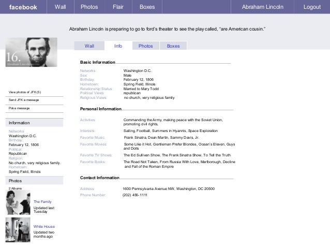Click sidebar hometown Spring Field, Illinois

pyautogui.click(x=25, y=172)
